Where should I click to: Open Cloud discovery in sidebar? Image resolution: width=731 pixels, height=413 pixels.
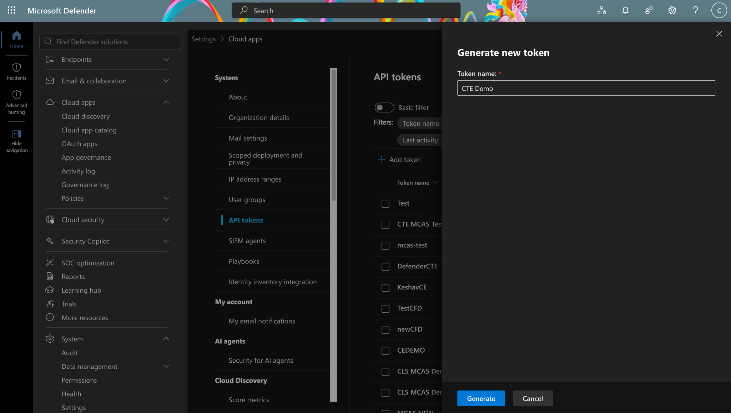(86, 116)
